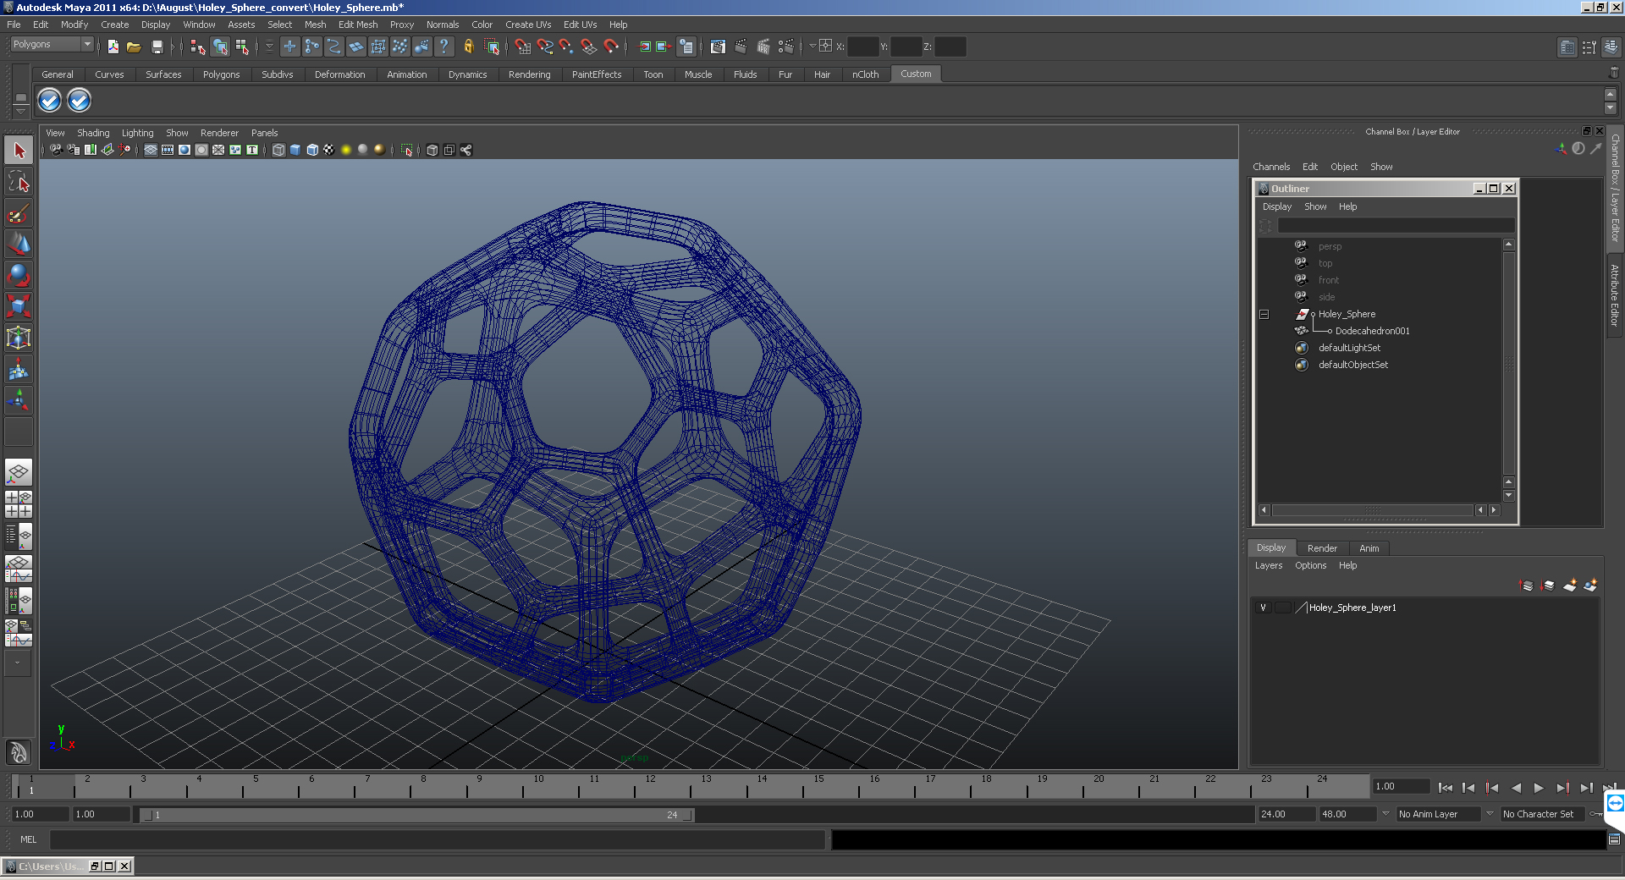The height and width of the screenshot is (880, 1625).
Task: Select Dodecahedron001 in the Outliner
Action: [x=1372, y=331]
